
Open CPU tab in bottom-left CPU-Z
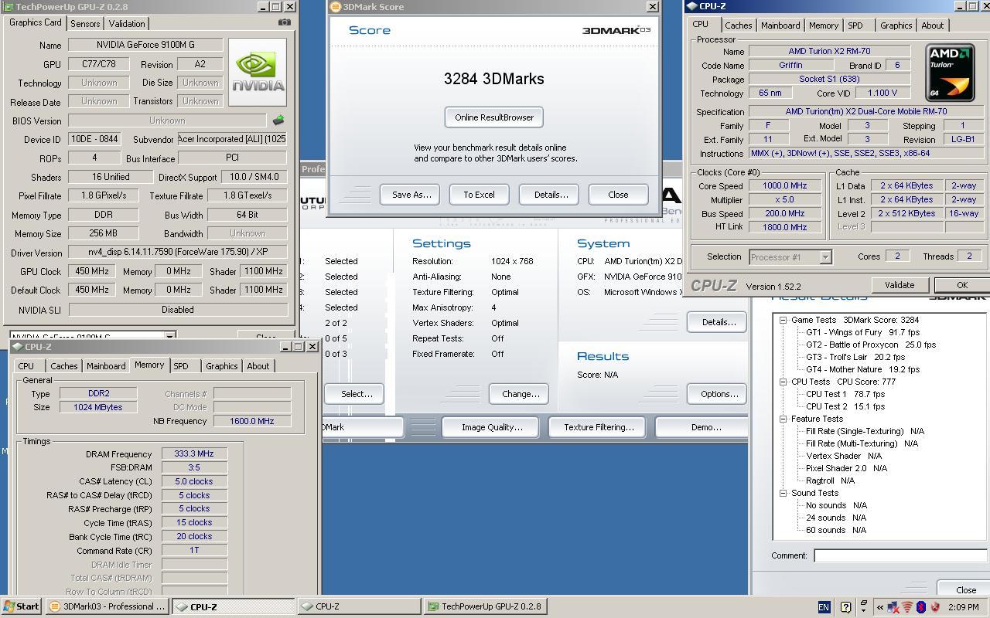pos(26,366)
